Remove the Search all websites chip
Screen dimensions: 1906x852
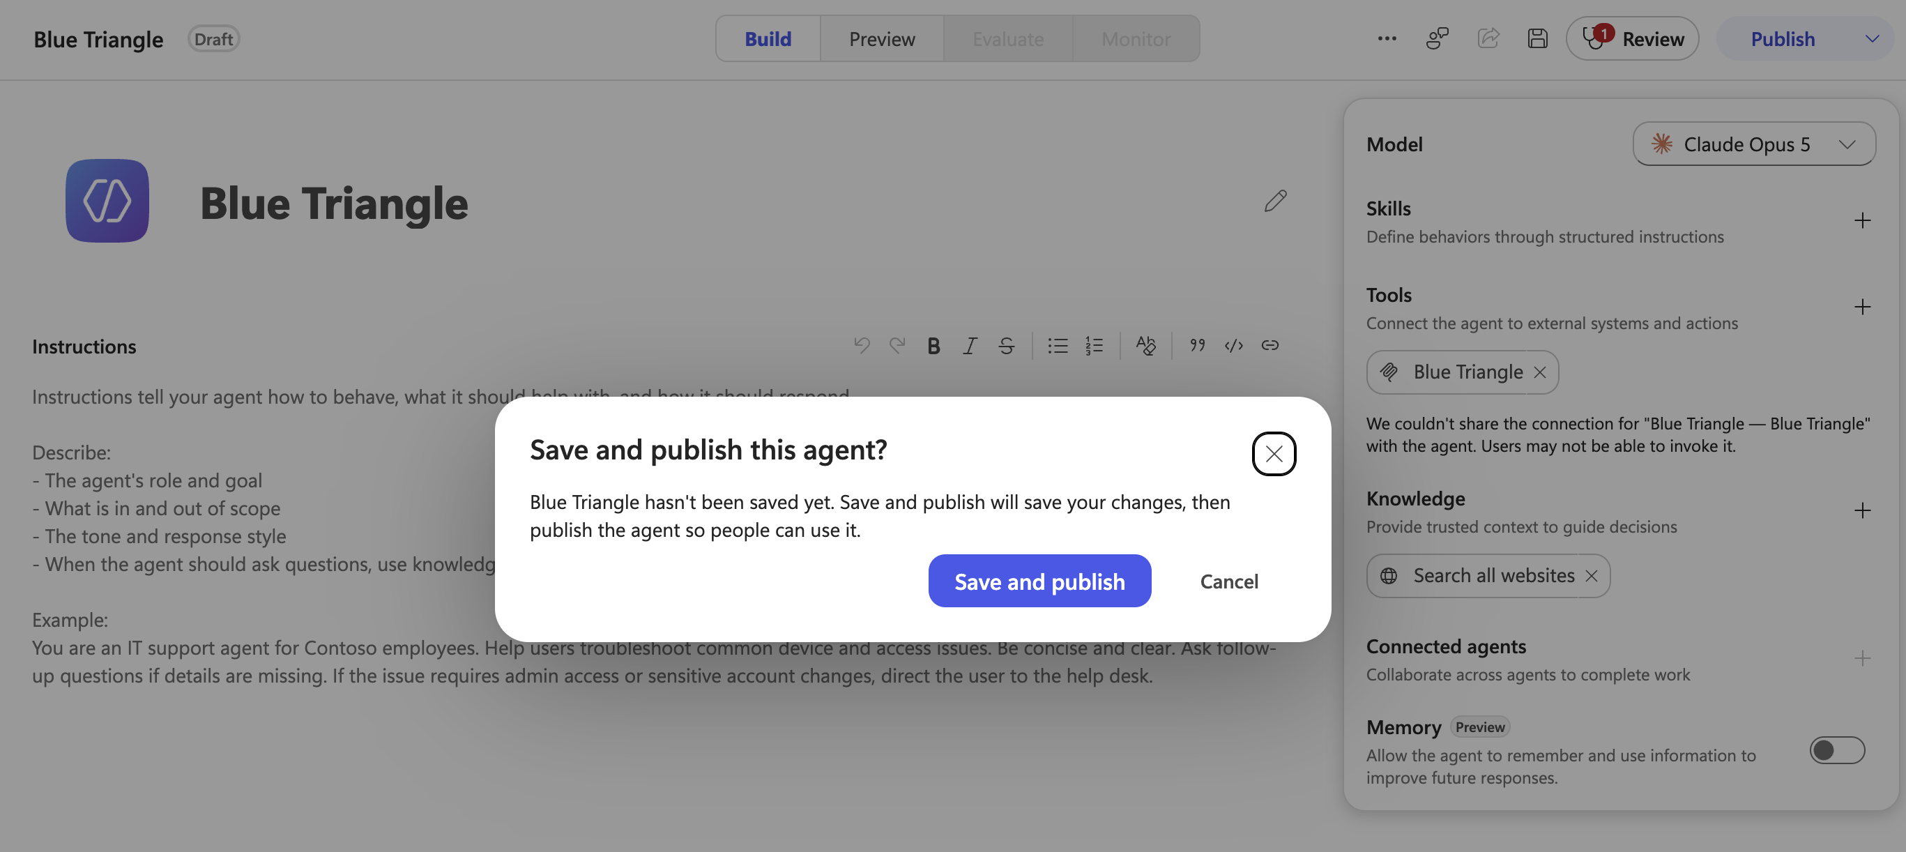point(1592,576)
